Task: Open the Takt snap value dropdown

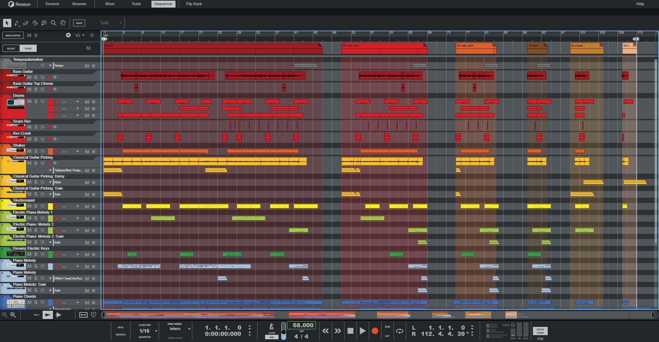Action: [x=120, y=23]
